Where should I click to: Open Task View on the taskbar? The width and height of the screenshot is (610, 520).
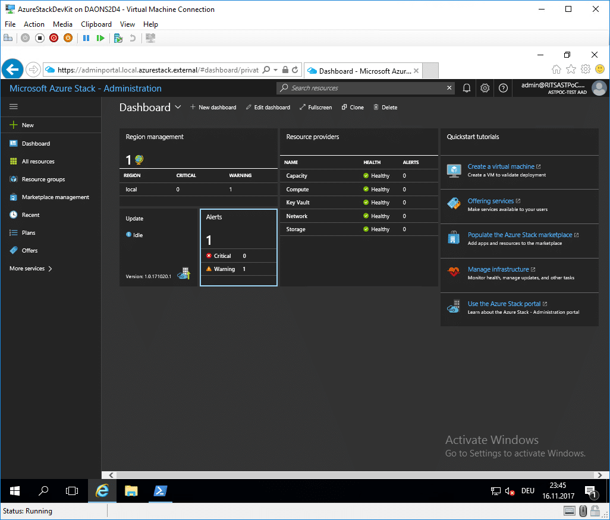72,491
